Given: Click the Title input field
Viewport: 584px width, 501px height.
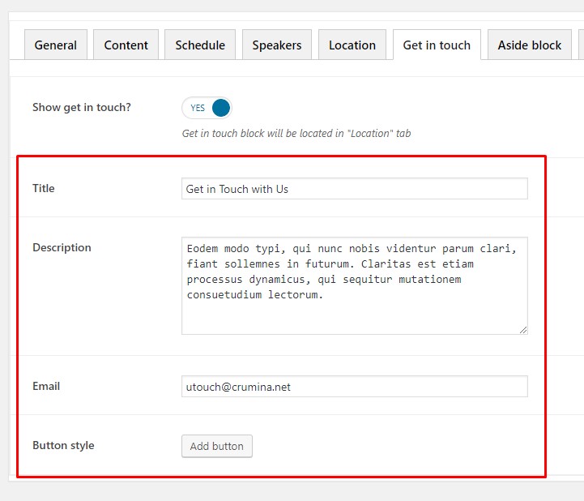Looking at the screenshot, I should 354,189.
